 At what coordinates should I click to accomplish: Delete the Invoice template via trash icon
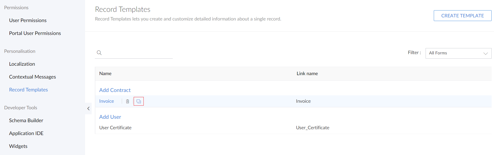[x=128, y=101]
